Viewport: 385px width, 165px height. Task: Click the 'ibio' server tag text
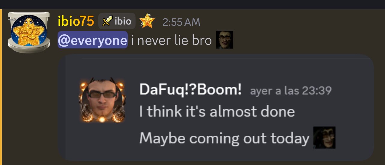pyautogui.click(x=123, y=21)
